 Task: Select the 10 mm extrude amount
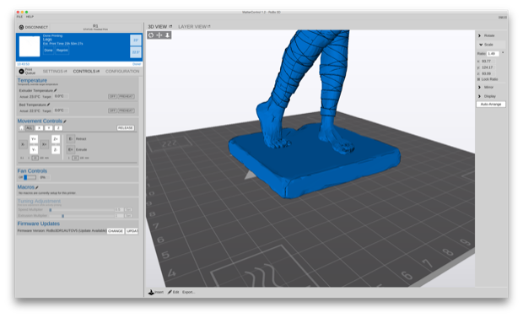(75, 158)
